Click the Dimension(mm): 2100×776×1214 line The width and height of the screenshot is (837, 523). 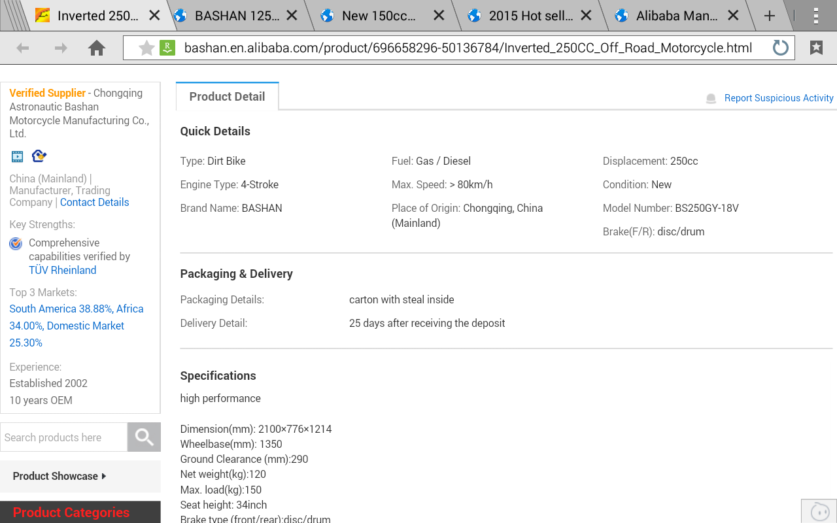click(x=256, y=429)
